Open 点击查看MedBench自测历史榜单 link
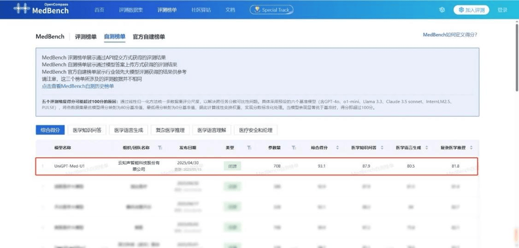This screenshot has width=519, height=248. coord(78,86)
